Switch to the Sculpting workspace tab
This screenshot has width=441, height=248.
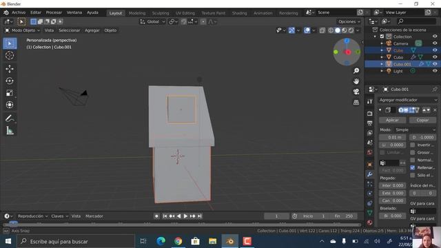(x=161, y=13)
